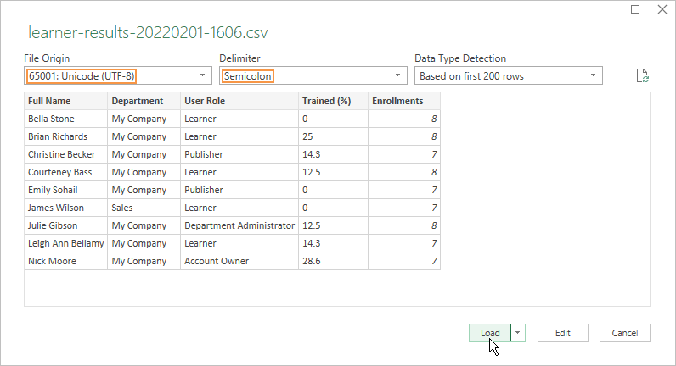Click the Cancel button
Viewport: 676px width, 366px height.
point(625,333)
